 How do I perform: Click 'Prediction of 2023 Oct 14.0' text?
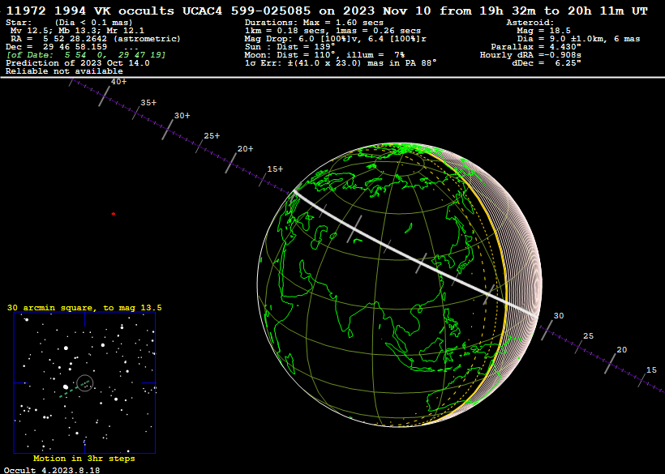click(78, 63)
